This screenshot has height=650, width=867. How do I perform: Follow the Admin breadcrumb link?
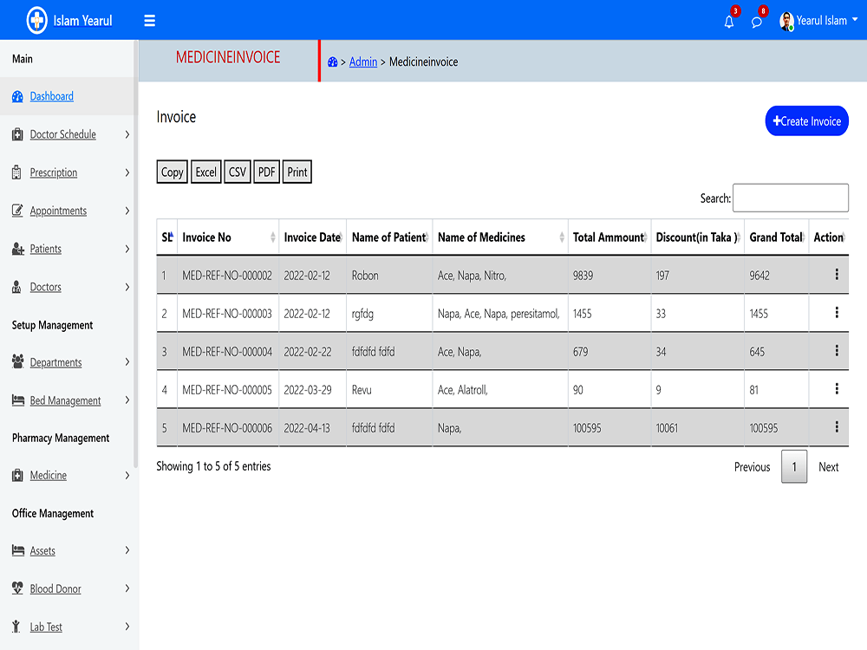362,62
